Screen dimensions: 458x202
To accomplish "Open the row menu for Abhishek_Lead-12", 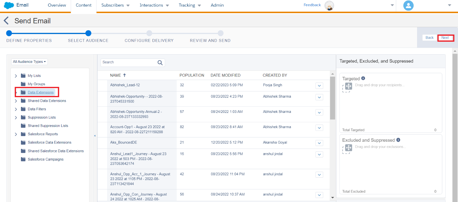I will coord(319,86).
